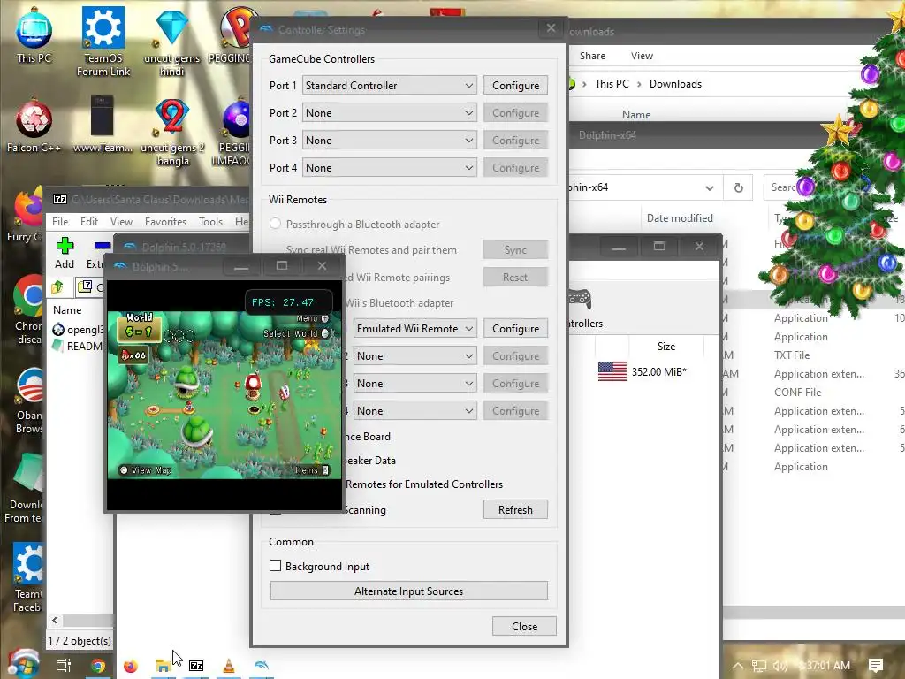The height and width of the screenshot is (679, 905).
Task: Open the Tools menu in 7-Zip
Action: coord(210,222)
